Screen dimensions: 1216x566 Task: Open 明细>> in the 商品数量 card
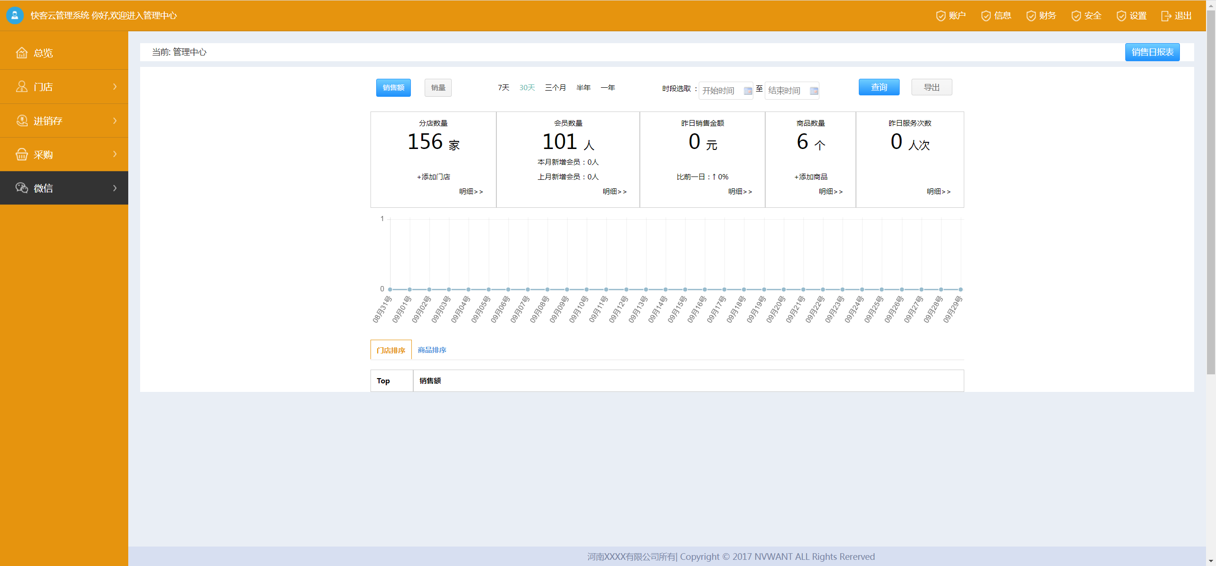[831, 192]
